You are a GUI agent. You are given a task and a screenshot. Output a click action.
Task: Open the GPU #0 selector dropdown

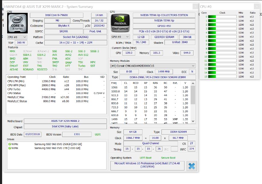[x=120, y=37]
